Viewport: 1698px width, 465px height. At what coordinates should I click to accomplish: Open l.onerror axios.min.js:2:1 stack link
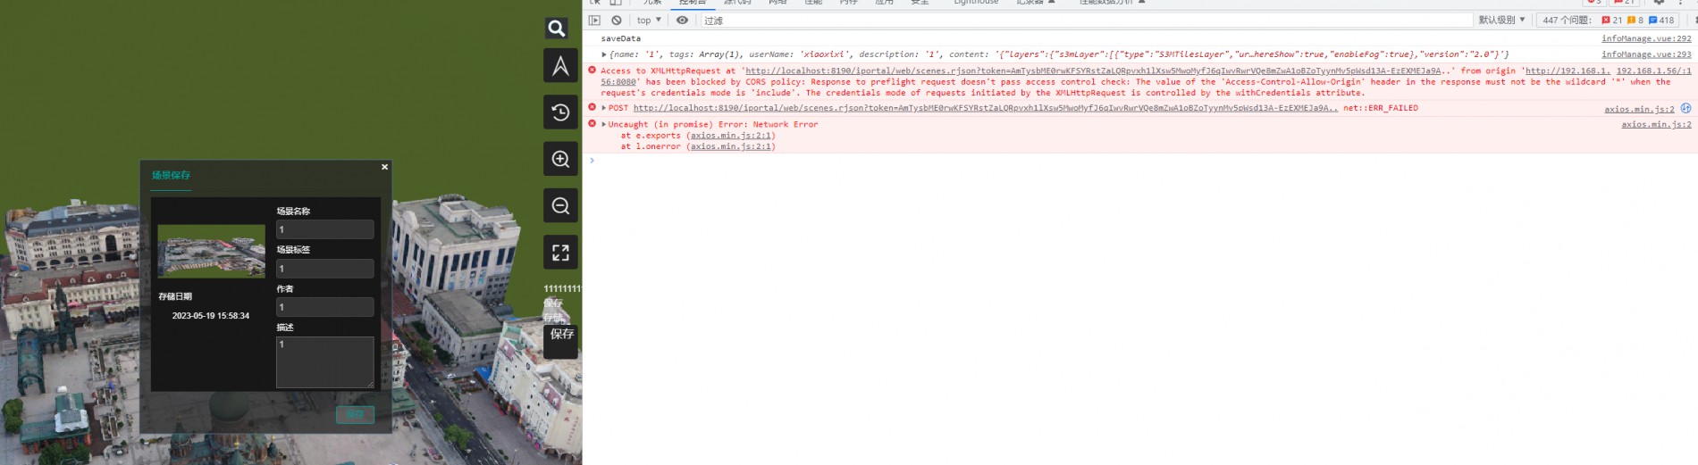tap(731, 146)
